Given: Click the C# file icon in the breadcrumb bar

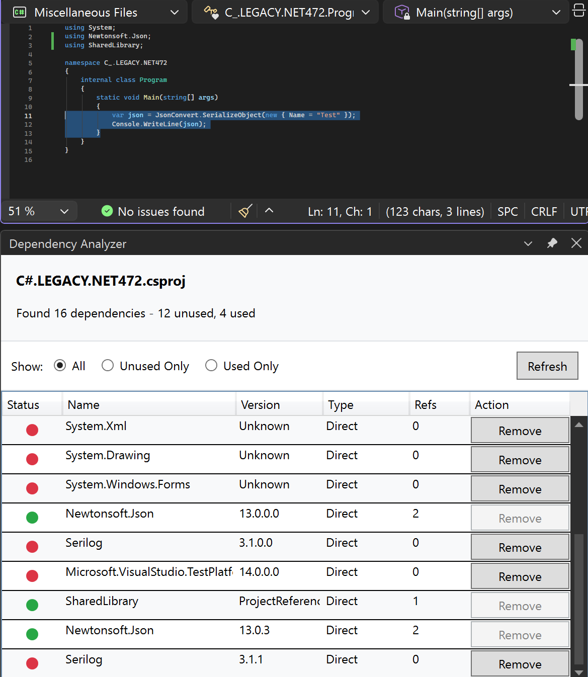Looking at the screenshot, I should (x=19, y=12).
